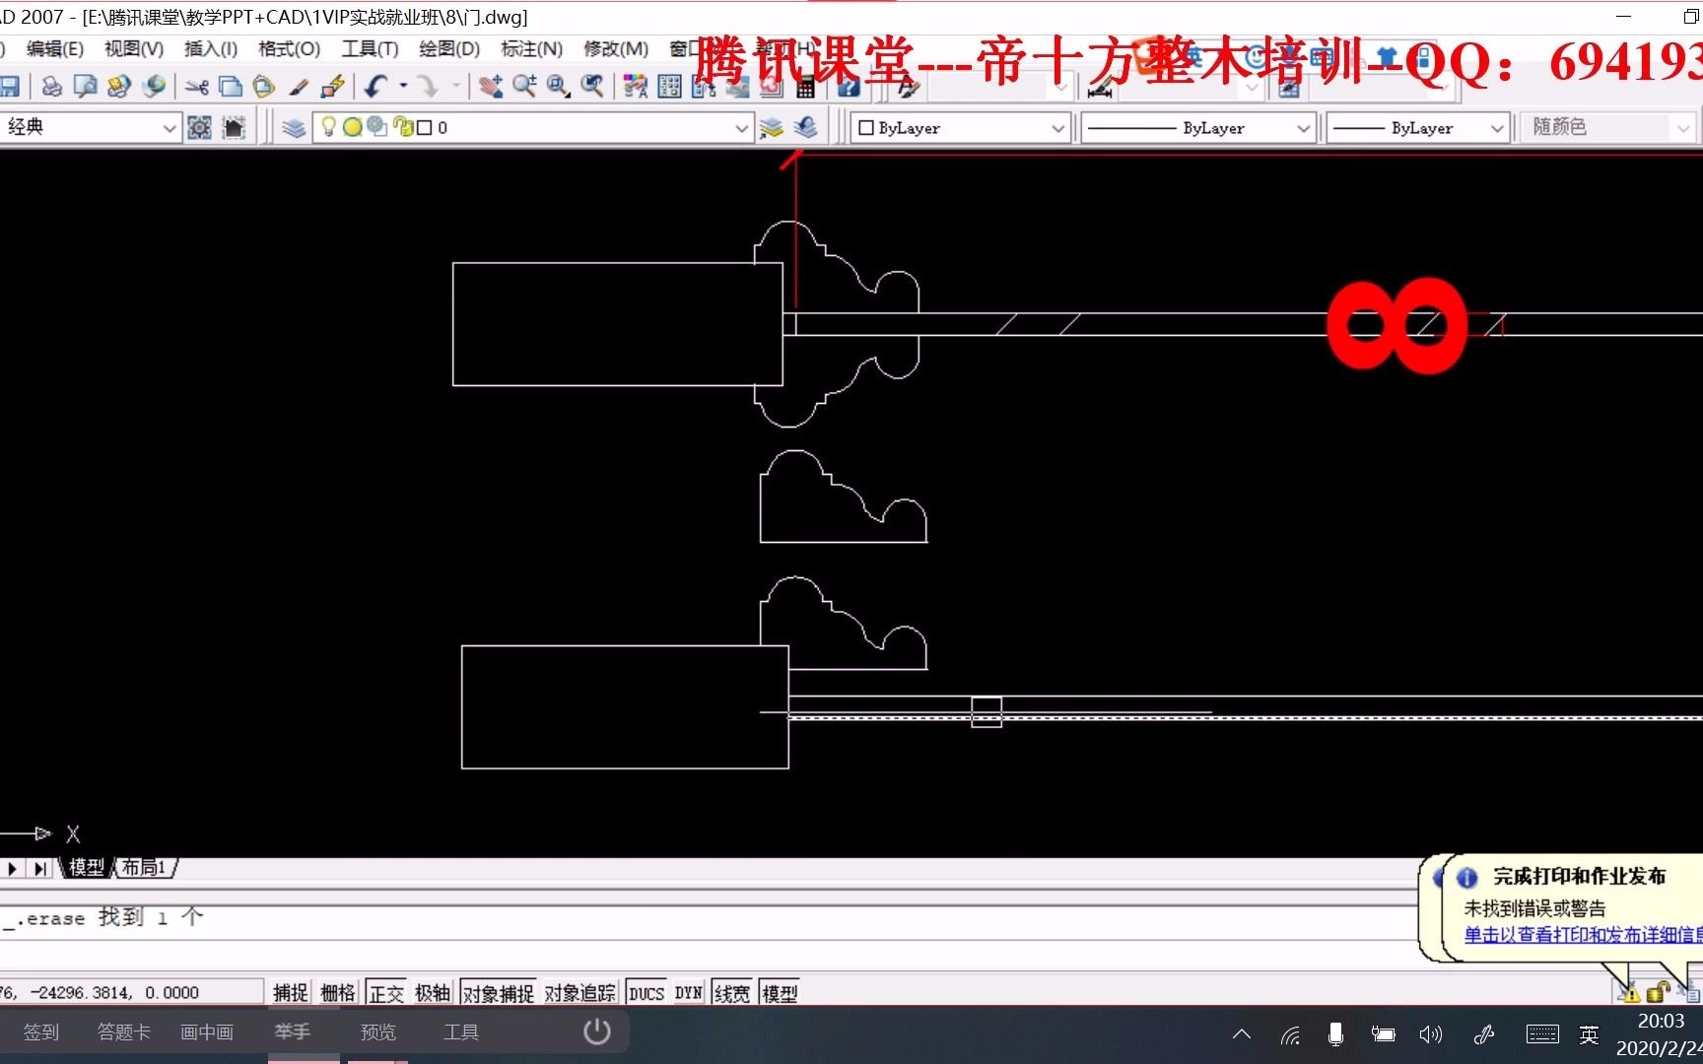
Task: Expand the layer list dropdown showing 0
Action: coord(742,127)
